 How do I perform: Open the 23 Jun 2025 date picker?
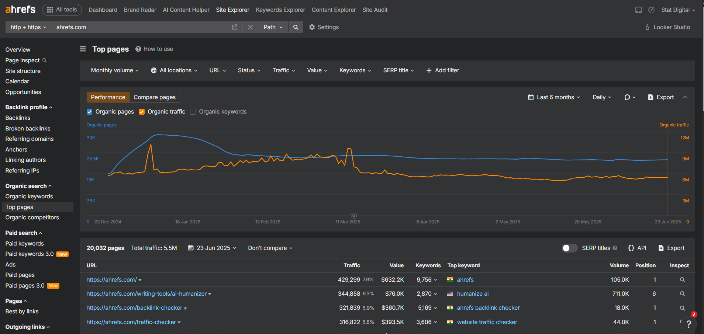coord(212,248)
